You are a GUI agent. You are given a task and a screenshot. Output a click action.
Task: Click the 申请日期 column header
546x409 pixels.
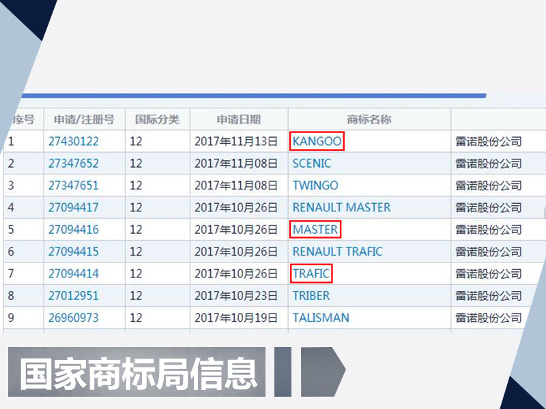(x=239, y=120)
